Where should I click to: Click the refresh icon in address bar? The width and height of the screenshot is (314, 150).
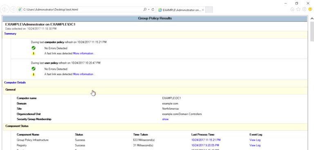(x=153, y=9)
